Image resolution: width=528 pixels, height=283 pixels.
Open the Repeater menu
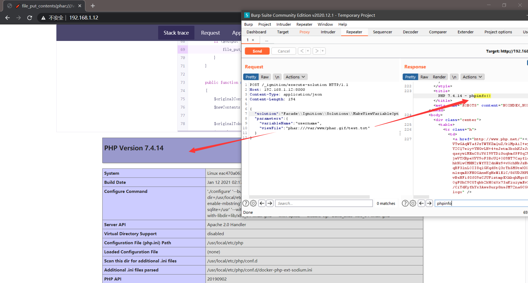tap(304, 24)
